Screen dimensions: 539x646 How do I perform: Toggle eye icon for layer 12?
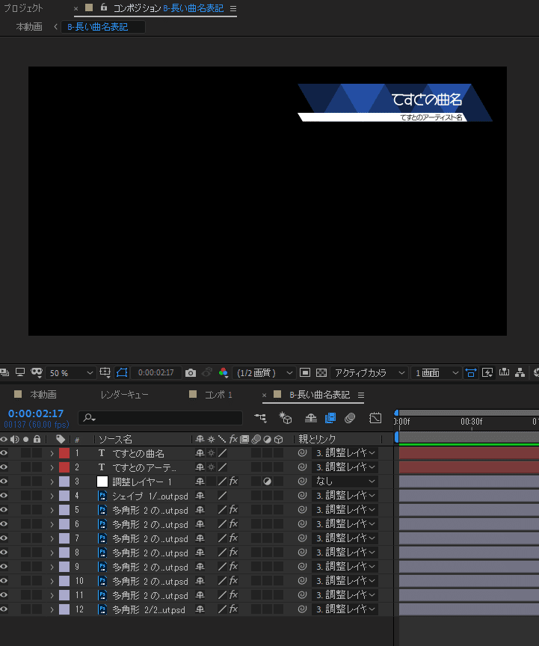[4, 609]
